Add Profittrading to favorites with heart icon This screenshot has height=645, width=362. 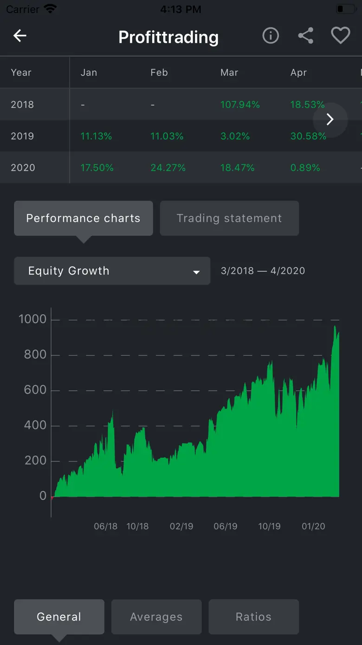point(340,36)
